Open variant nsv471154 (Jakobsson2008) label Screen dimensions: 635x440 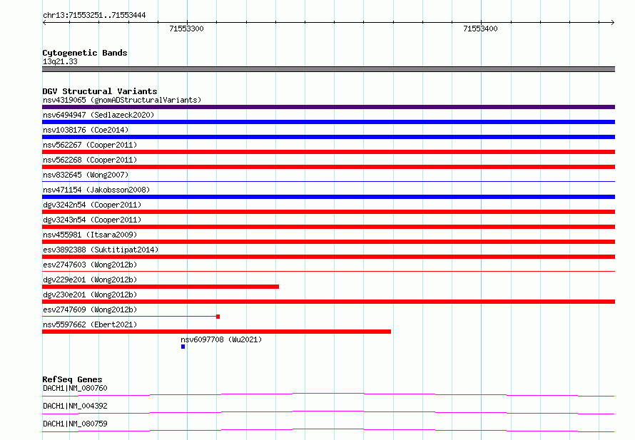tap(96, 190)
